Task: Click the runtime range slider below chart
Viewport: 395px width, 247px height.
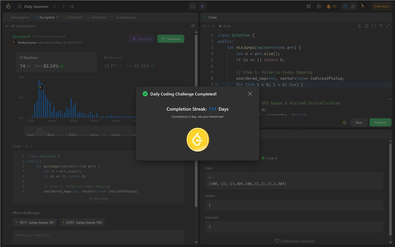Action: [81, 131]
